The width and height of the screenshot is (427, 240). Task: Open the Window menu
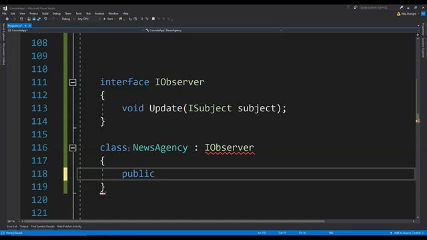113,13
